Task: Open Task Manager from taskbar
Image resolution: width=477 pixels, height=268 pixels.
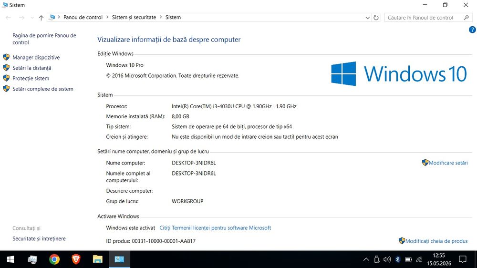Action: (32, 259)
